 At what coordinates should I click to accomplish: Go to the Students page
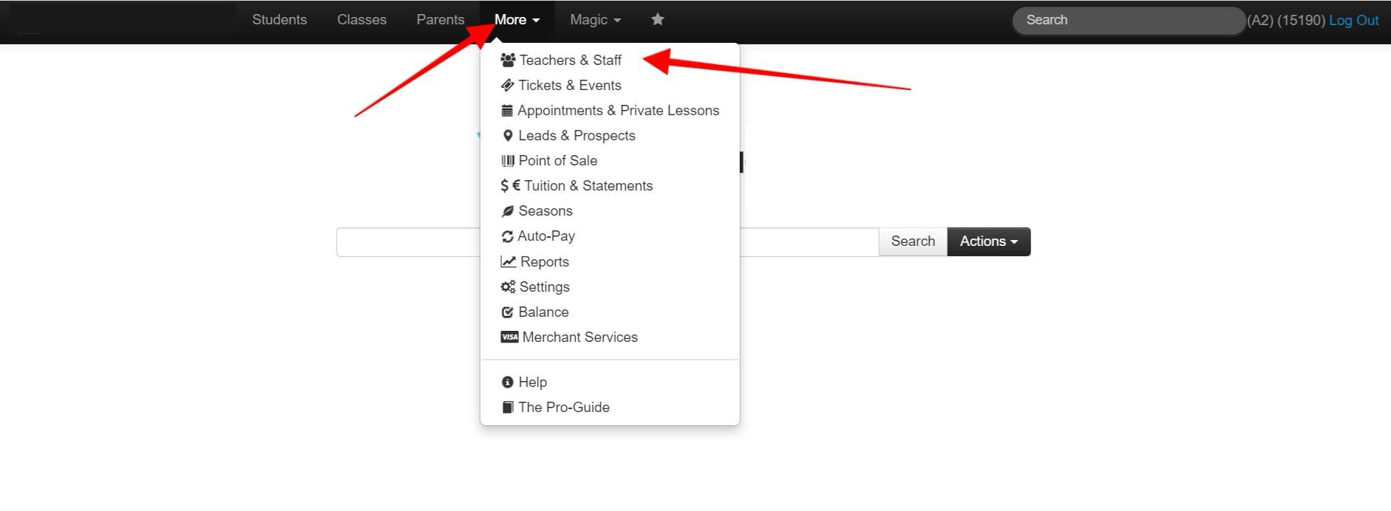(279, 20)
